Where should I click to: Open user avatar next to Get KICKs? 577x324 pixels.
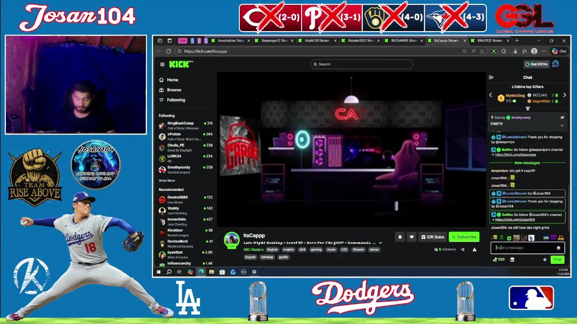555,64
